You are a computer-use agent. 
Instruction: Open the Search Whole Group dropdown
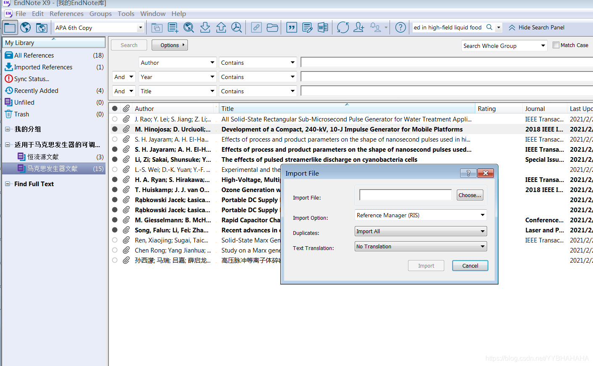click(x=504, y=46)
